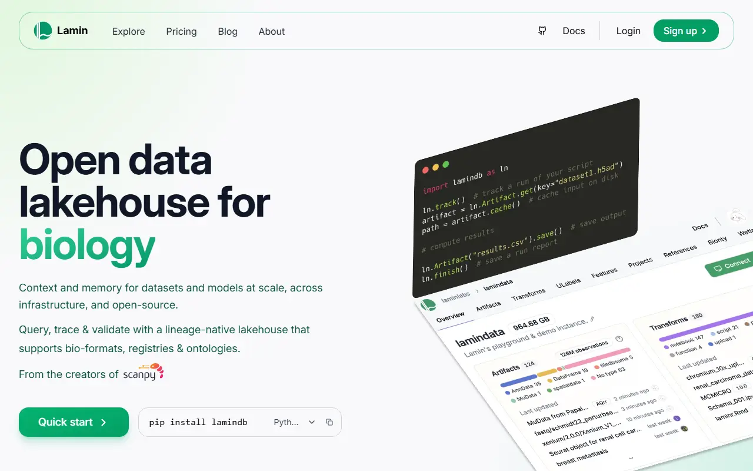Open the Python language dropdown next to pip command
This screenshot has height=471, width=753.
pos(295,422)
